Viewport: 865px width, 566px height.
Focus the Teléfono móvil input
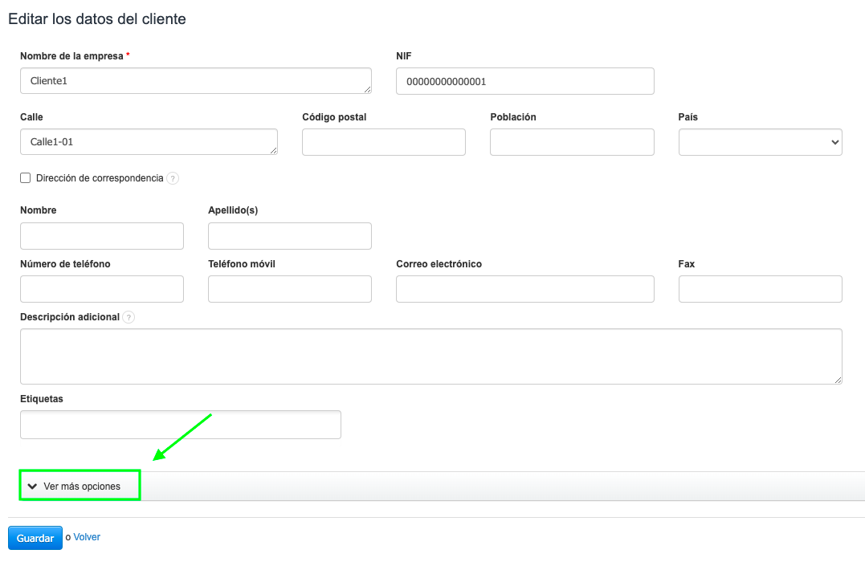(x=289, y=289)
